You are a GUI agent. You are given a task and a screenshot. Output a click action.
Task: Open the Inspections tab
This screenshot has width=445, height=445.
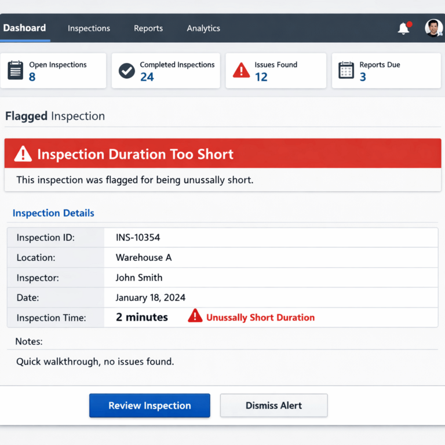point(89,28)
